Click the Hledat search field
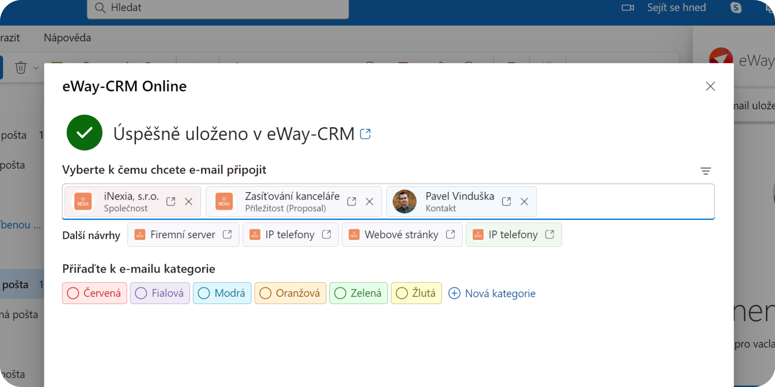This screenshot has width=775, height=387. click(x=218, y=8)
